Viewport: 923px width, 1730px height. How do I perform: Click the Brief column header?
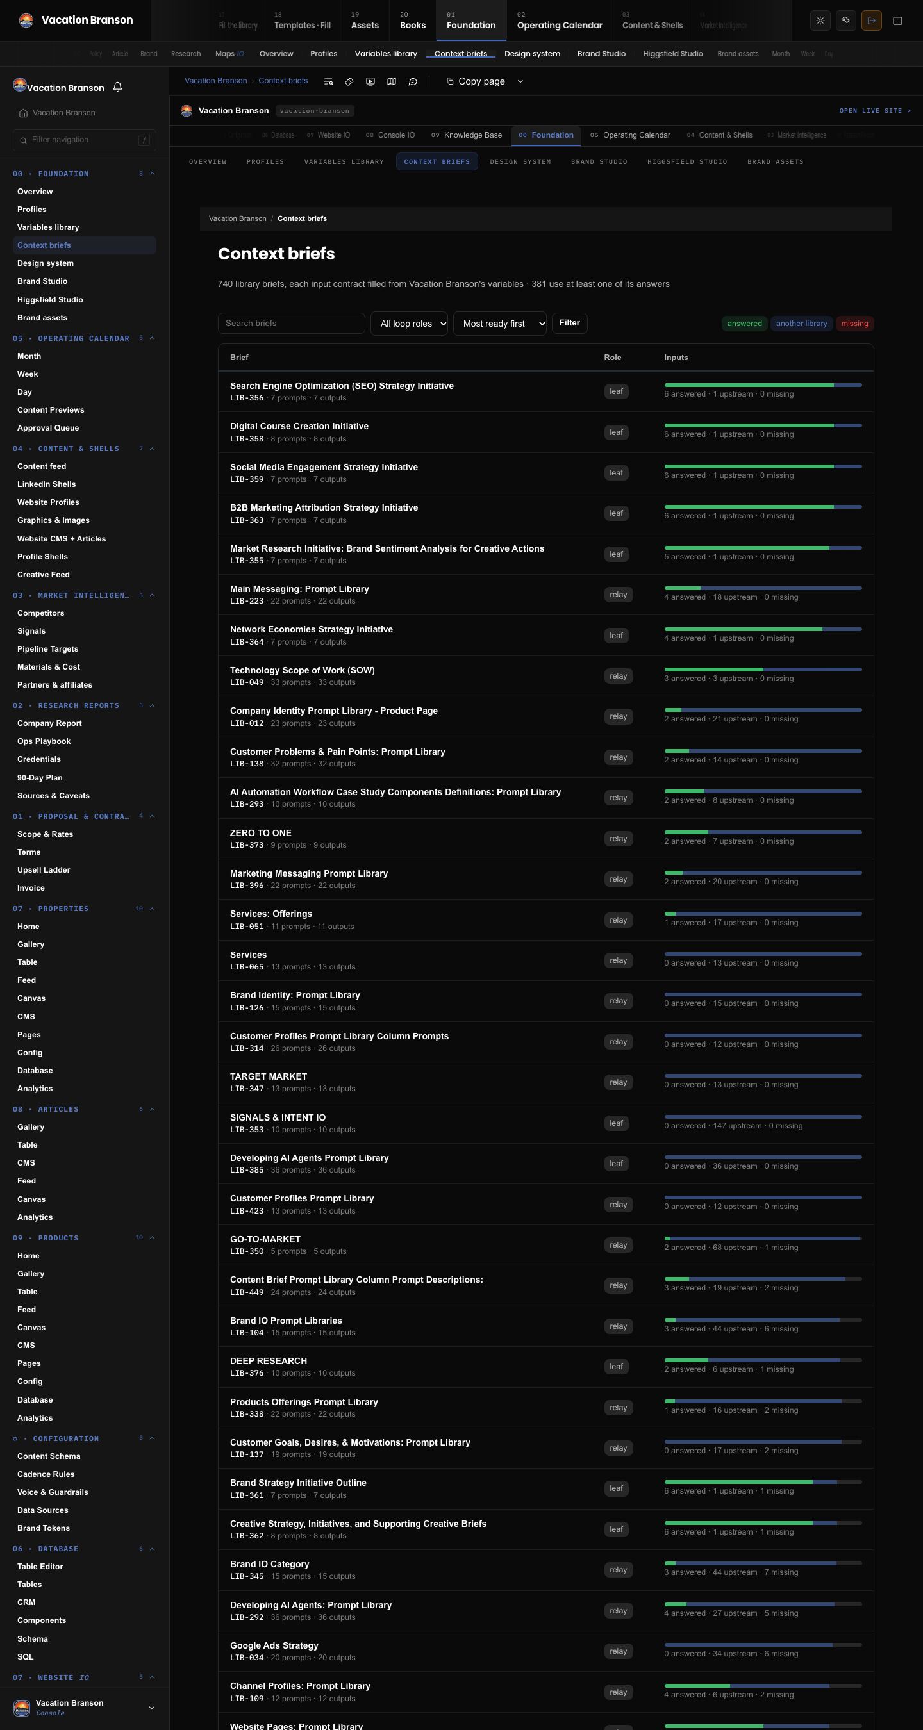pyautogui.click(x=239, y=358)
